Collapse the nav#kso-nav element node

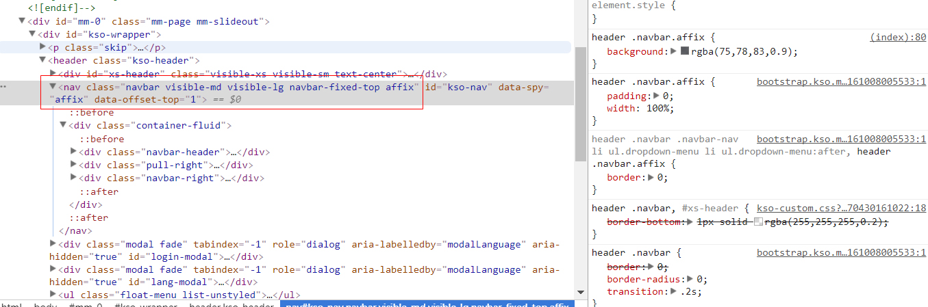pos(53,87)
